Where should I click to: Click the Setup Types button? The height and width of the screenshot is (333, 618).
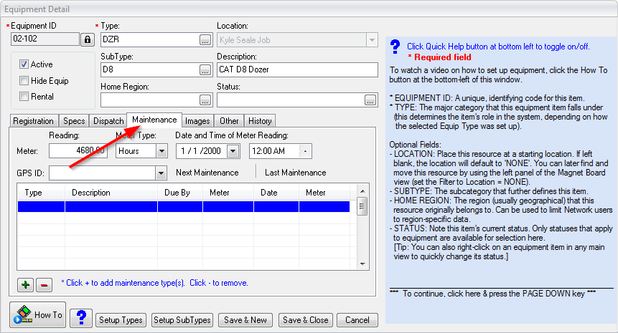pos(121,320)
